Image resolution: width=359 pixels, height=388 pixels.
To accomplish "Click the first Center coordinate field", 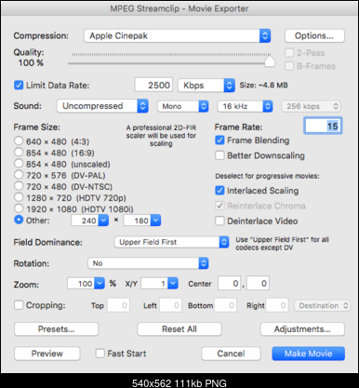I will [x=230, y=283].
